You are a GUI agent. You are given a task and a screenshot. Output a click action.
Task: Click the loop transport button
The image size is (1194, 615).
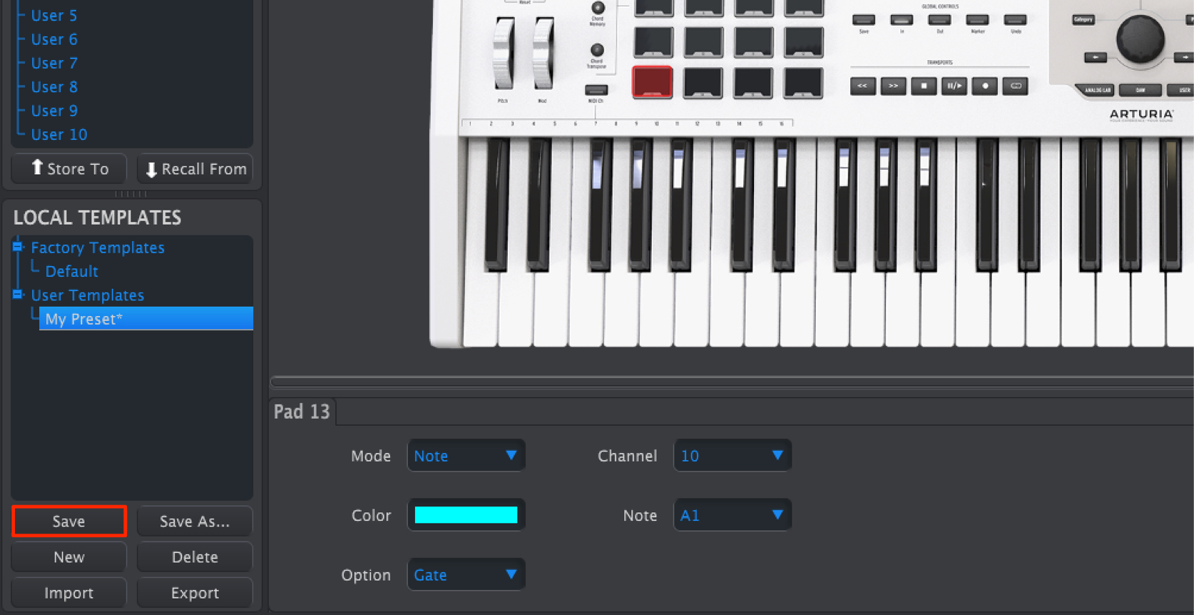tap(1016, 86)
